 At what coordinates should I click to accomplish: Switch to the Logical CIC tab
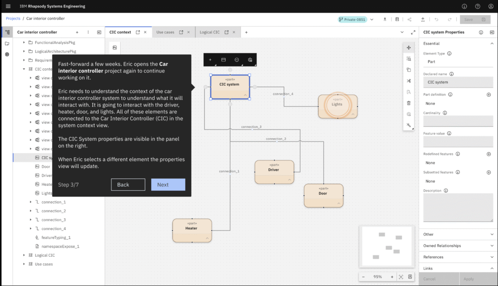pyautogui.click(x=210, y=32)
